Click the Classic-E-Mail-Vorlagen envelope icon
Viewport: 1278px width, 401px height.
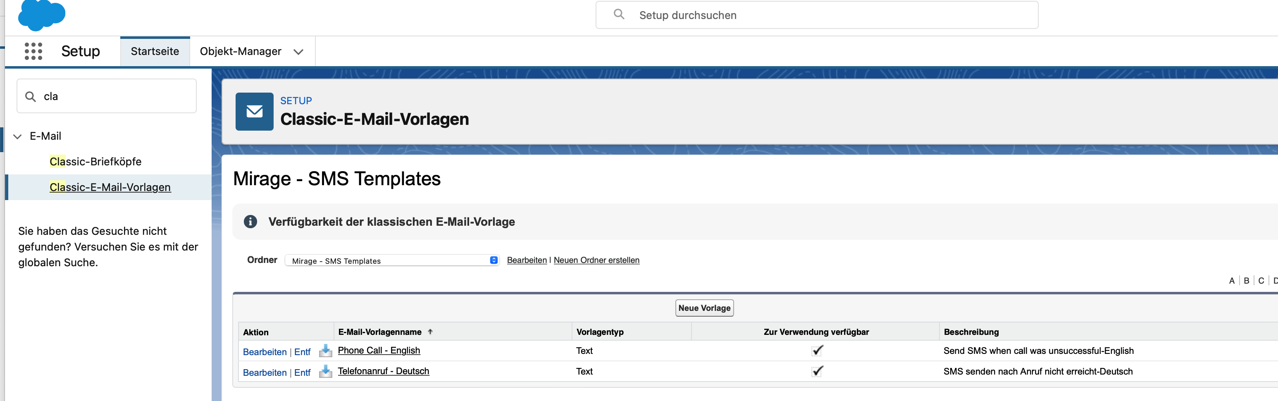tap(254, 111)
